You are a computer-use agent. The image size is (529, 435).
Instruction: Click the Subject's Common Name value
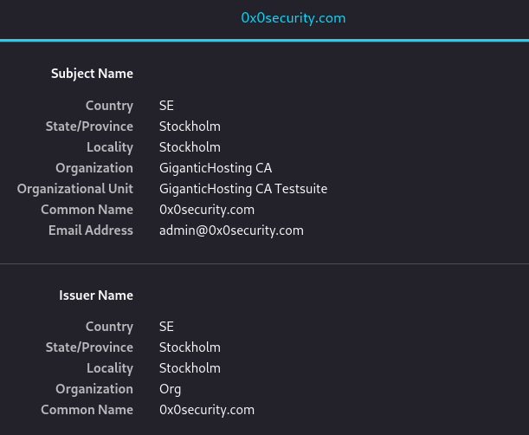[207, 210]
